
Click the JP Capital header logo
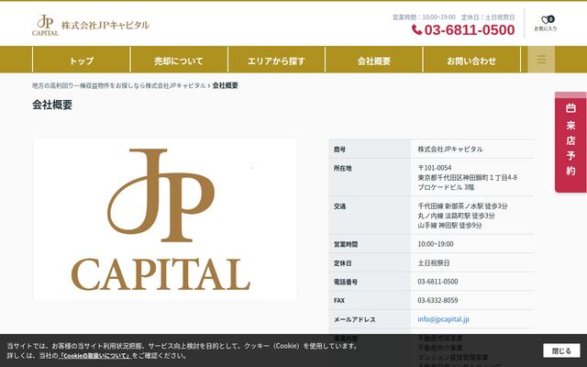[x=45, y=26]
